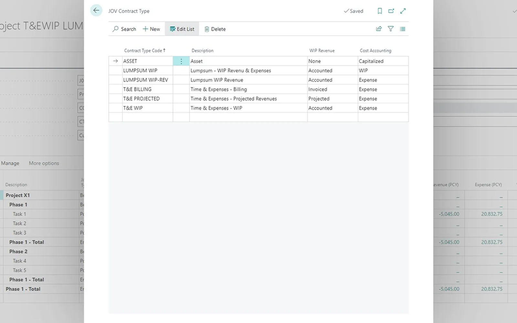Click the 'Capitalized' cost accounting cell
This screenshot has height=323, width=517.
tap(383, 61)
